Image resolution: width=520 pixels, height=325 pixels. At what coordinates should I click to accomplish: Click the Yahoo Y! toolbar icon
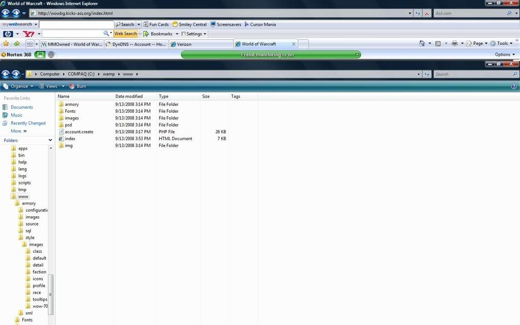coord(28,34)
